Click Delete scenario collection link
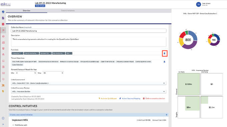227x127 pixels. tap(154, 98)
